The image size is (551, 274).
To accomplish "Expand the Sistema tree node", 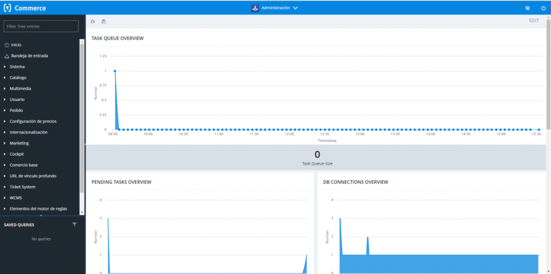I will pyautogui.click(x=4, y=67).
